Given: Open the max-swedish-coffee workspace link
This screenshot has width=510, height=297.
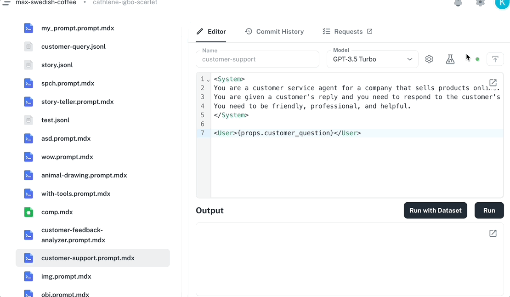Looking at the screenshot, I should (46, 3).
